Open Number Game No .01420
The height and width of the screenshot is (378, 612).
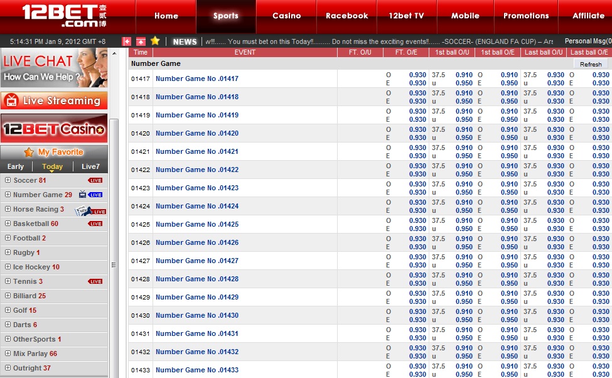pyautogui.click(x=197, y=133)
